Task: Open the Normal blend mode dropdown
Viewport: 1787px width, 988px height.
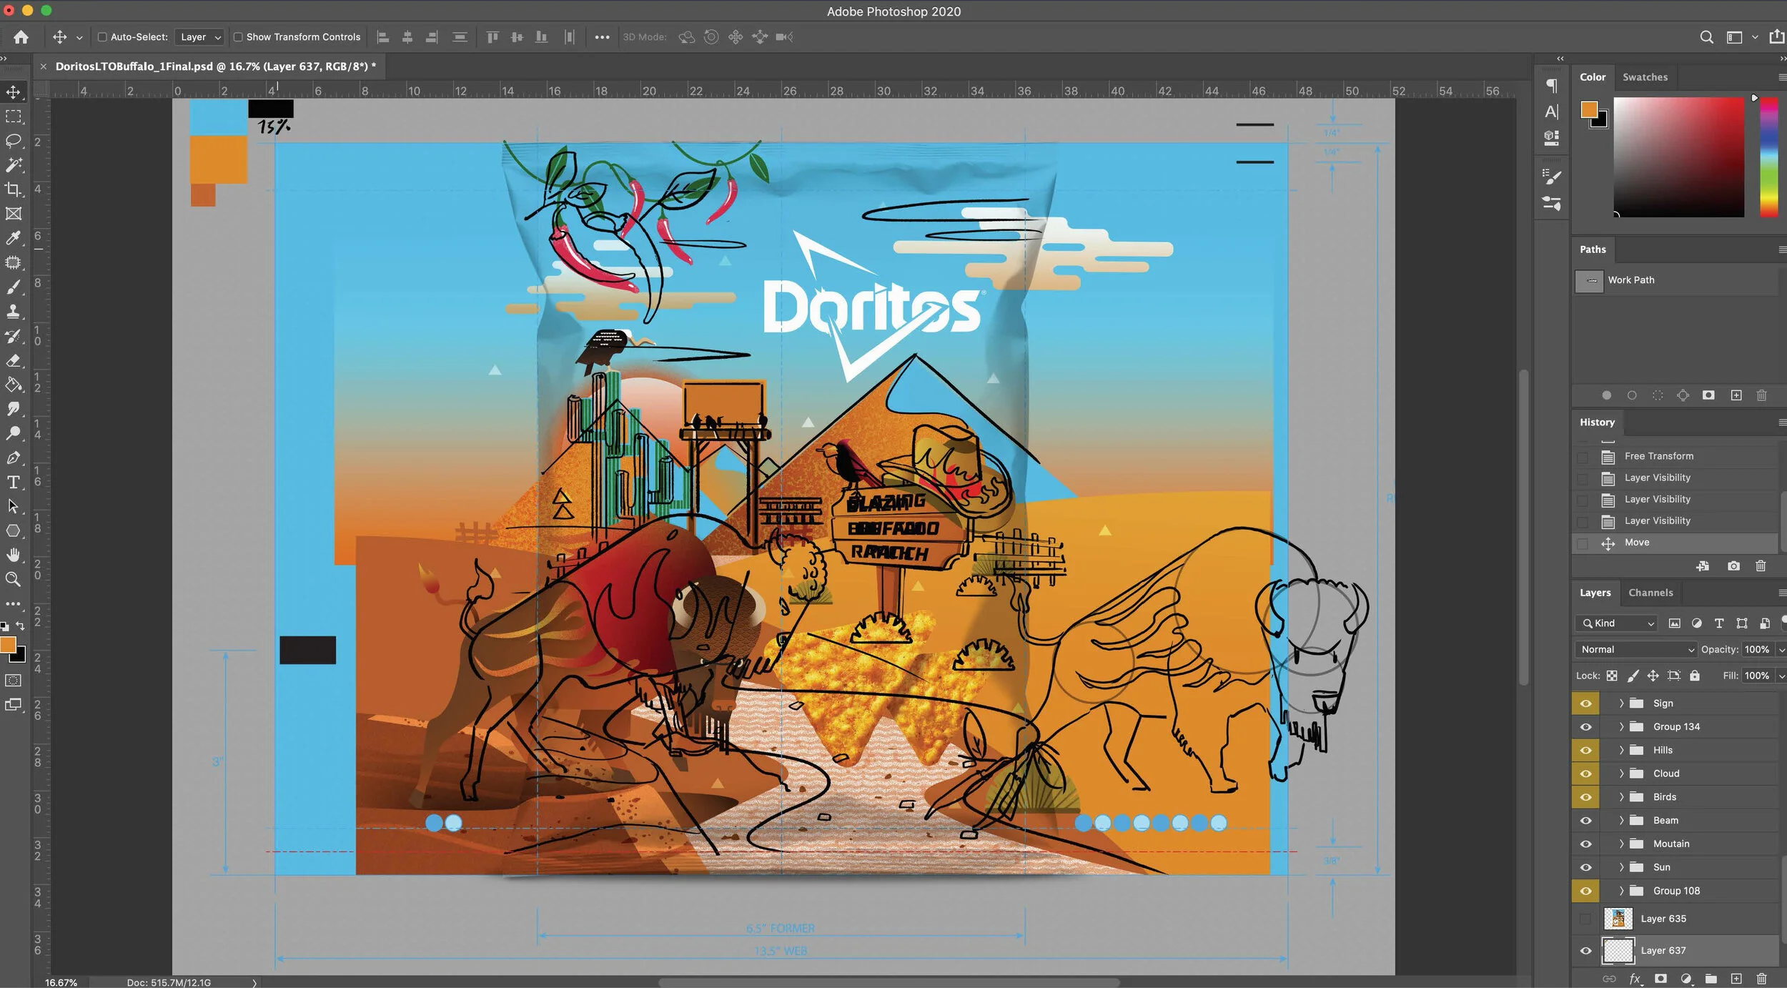Action: 1635,650
